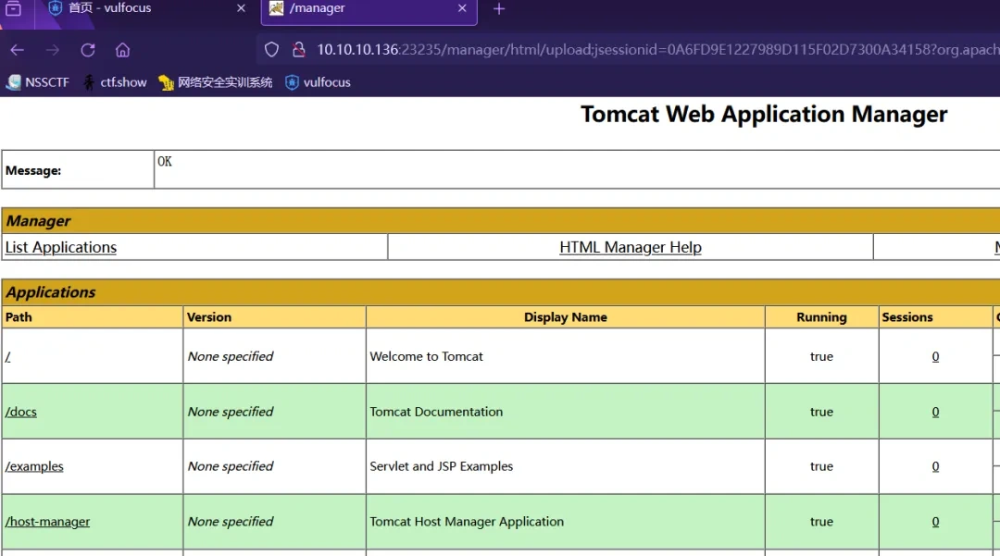This screenshot has height=556, width=1000.
Task: Reload the current page
Action: pos(87,50)
